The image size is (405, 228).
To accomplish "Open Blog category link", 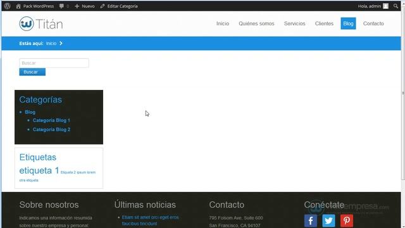I will pyautogui.click(x=30, y=112).
